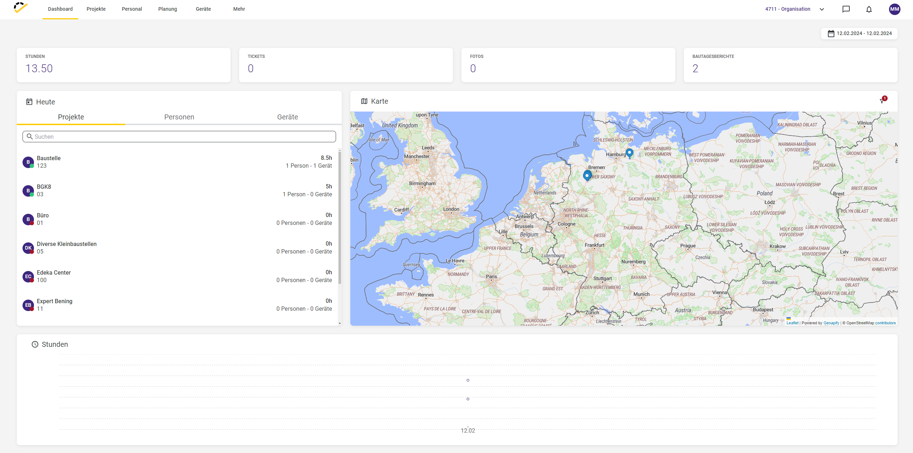Open the Planung navigation item
Image resolution: width=913 pixels, height=453 pixels.
pyautogui.click(x=168, y=9)
